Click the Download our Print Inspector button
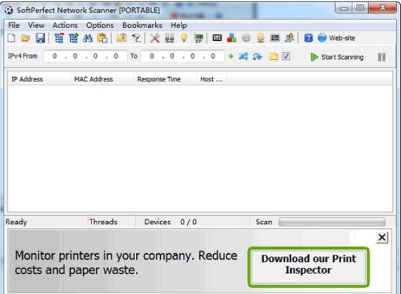 [308, 267]
